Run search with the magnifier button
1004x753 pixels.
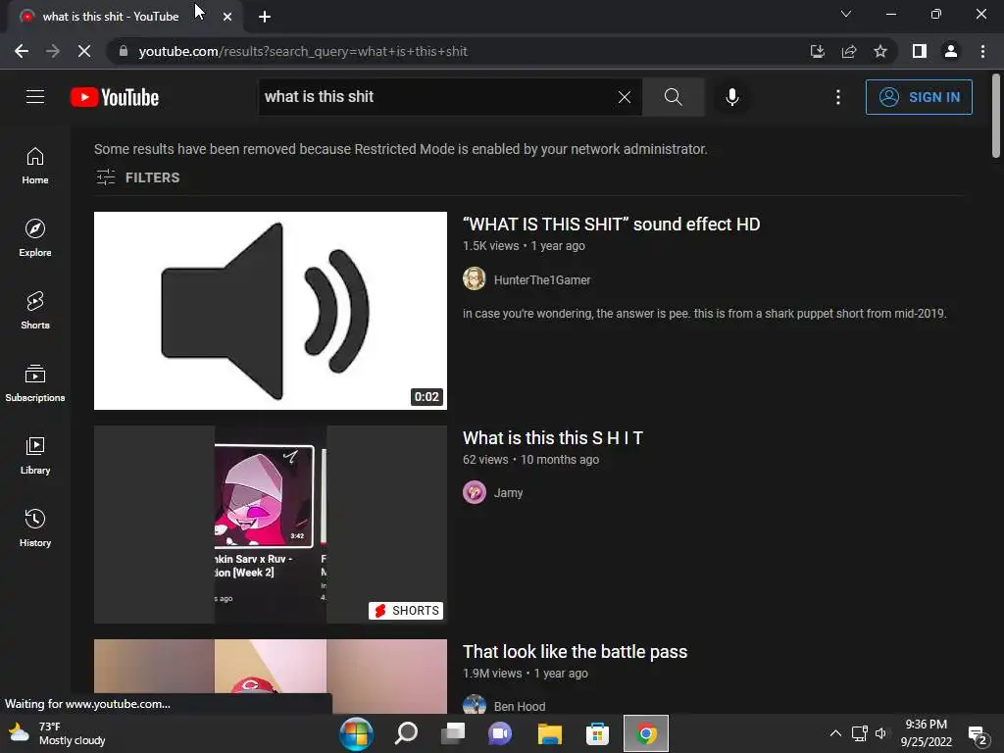[x=673, y=97]
